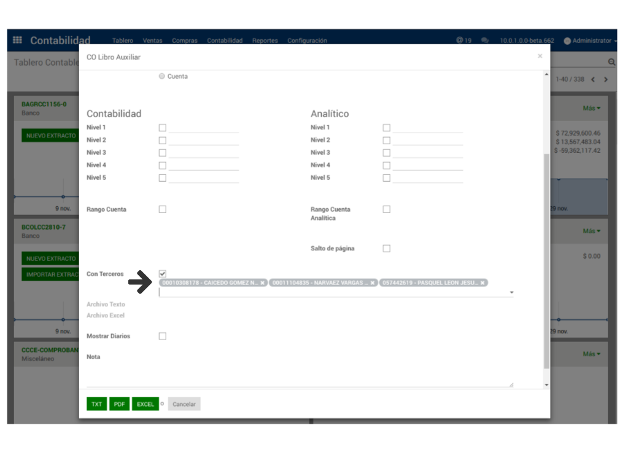Check the Salto de página box
This screenshot has height=471, width=628.
(x=387, y=249)
